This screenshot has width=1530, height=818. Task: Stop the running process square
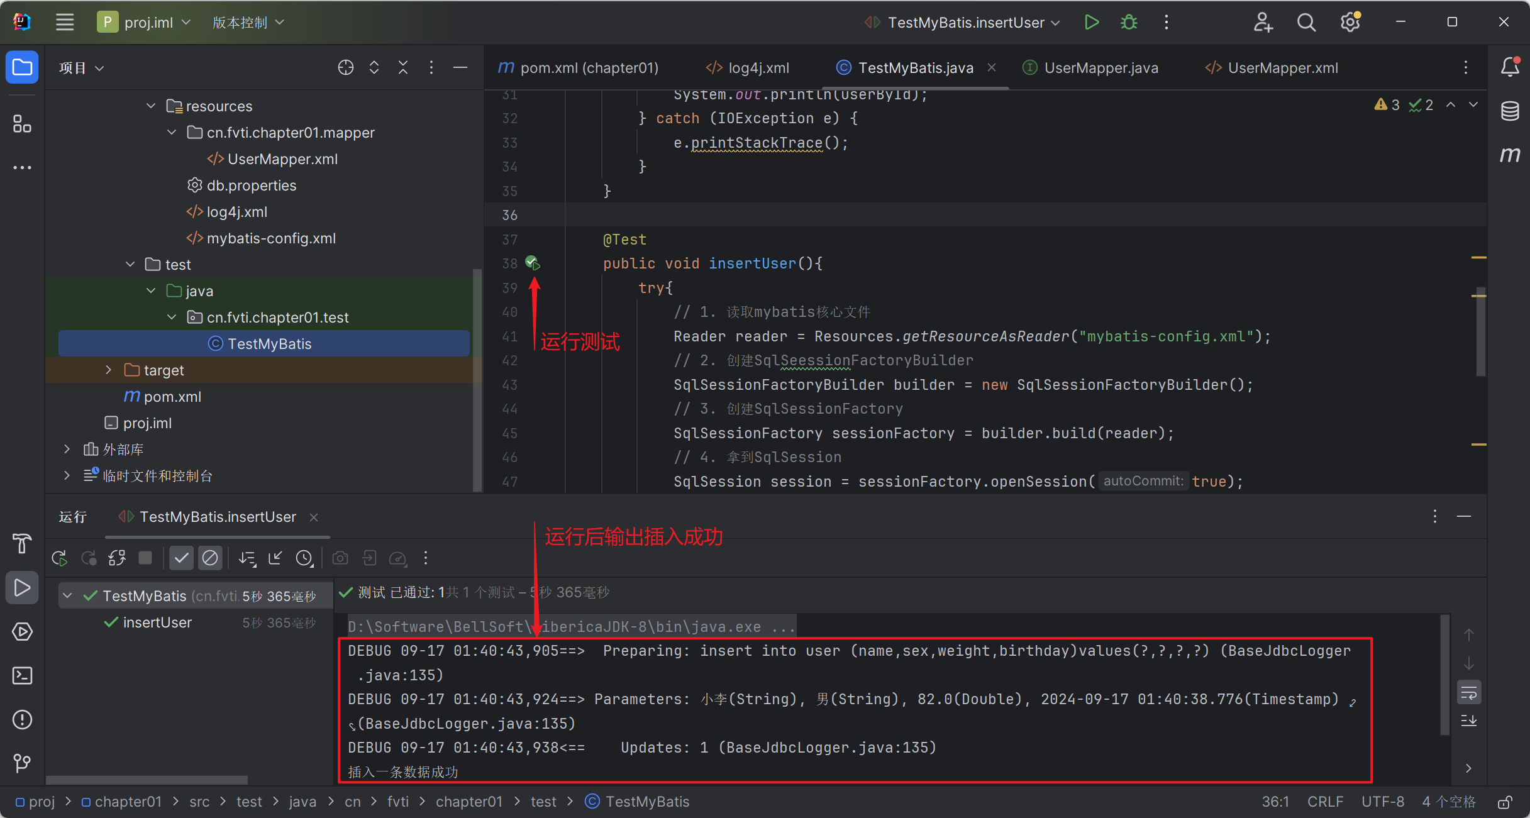pos(145,558)
